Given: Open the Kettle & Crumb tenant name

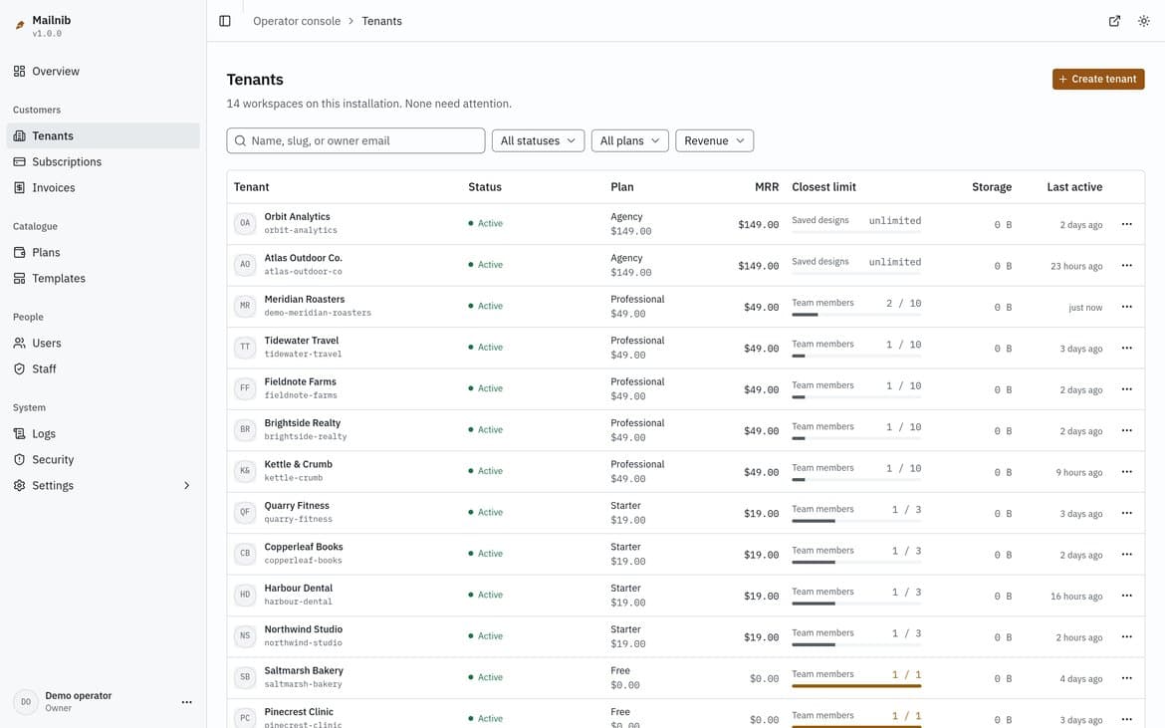Looking at the screenshot, I should tap(298, 464).
